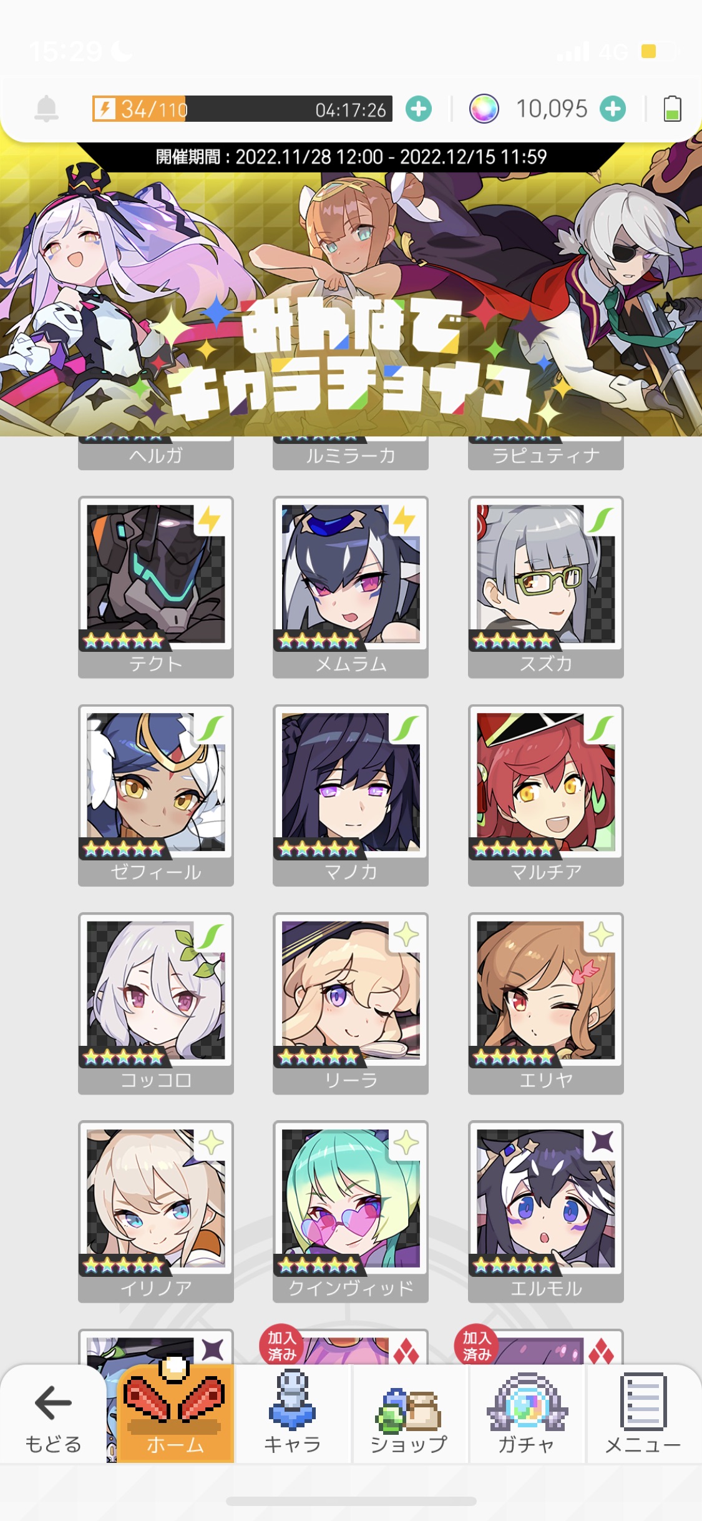The width and height of the screenshot is (702, 1521).
Task: Open the ショップ shop tab
Action: (x=409, y=1414)
